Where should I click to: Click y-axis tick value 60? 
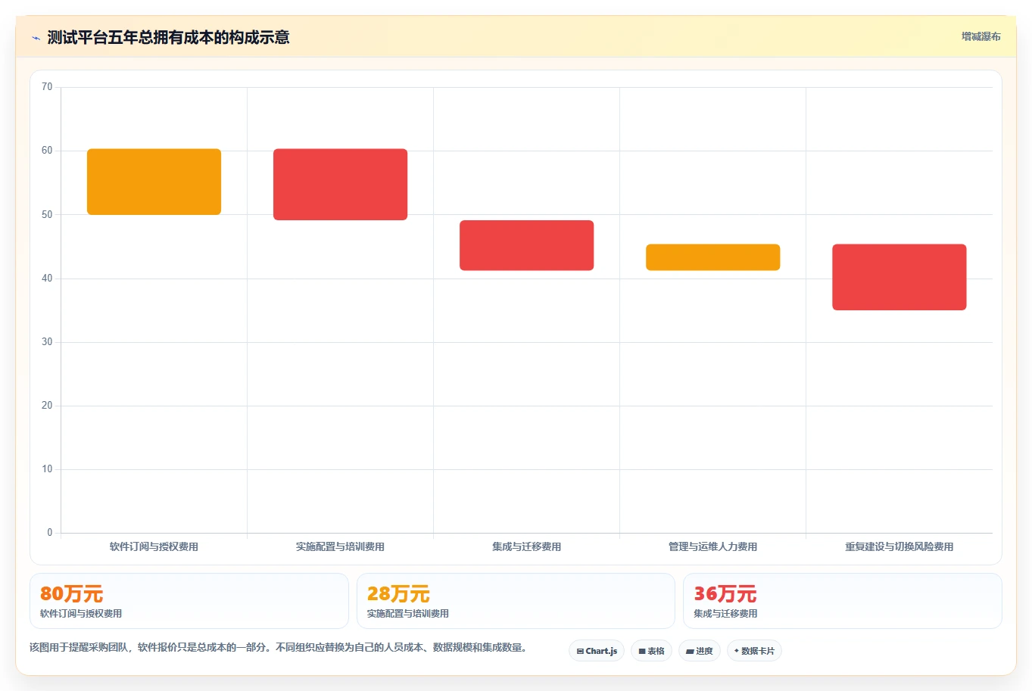(47, 151)
